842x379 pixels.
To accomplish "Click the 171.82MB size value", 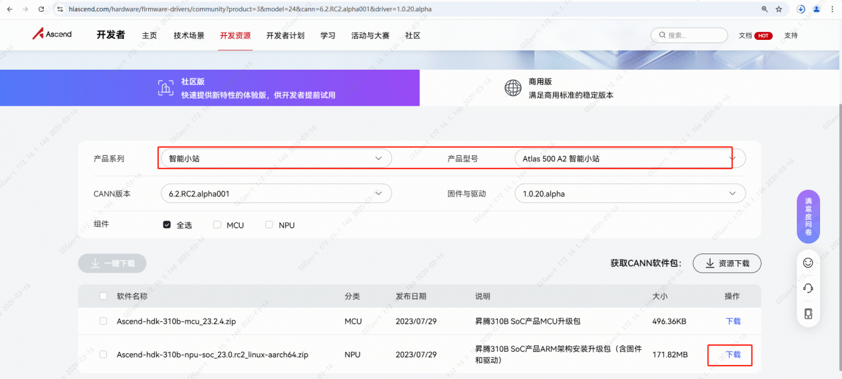I will (670, 355).
